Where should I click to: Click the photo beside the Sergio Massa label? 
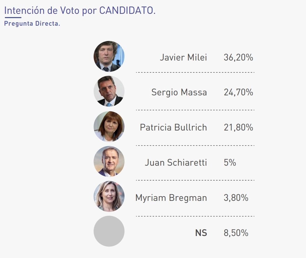(109, 91)
